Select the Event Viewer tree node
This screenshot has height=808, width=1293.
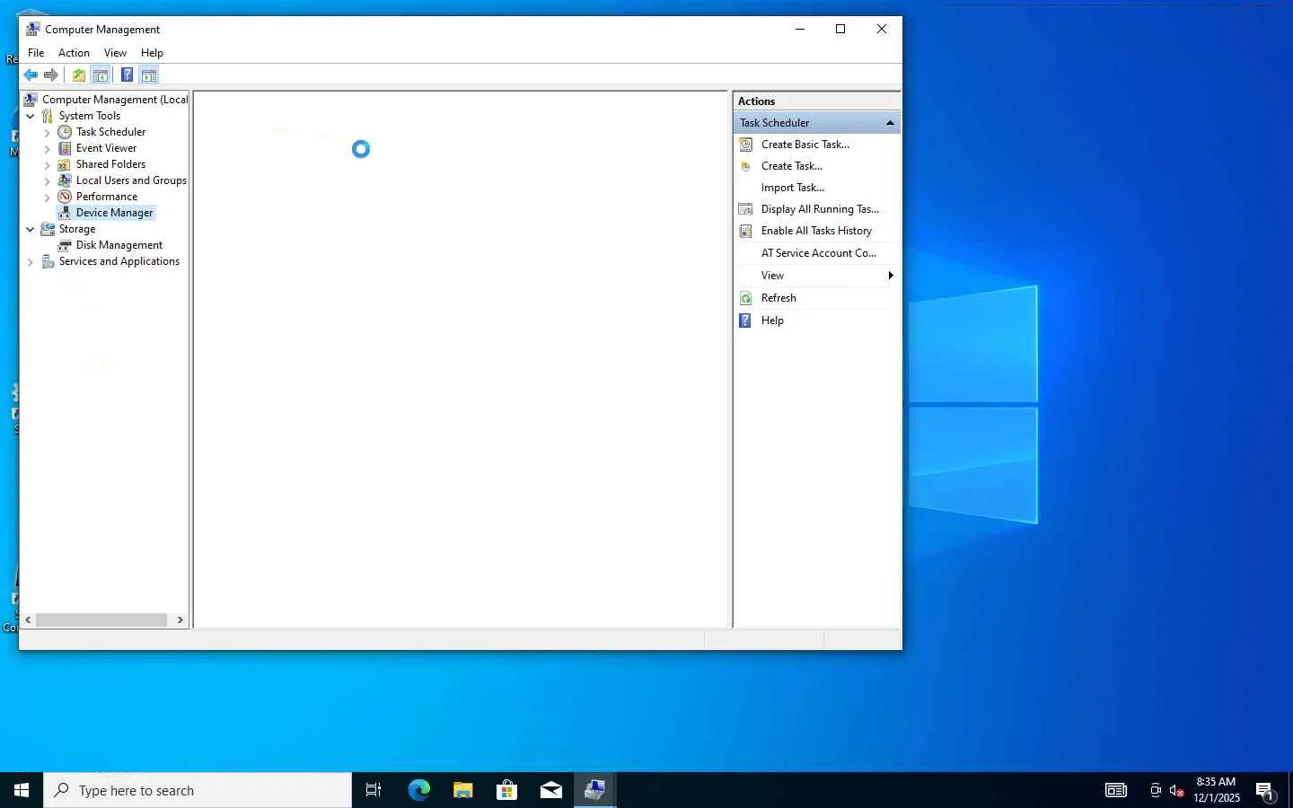pyautogui.click(x=106, y=148)
